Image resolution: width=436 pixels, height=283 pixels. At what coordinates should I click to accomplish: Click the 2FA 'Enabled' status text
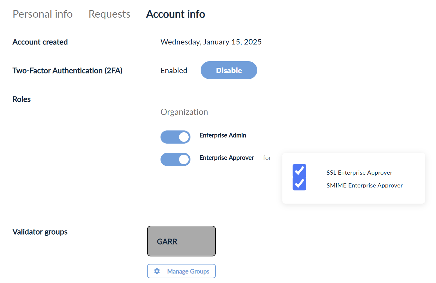[x=174, y=70]
